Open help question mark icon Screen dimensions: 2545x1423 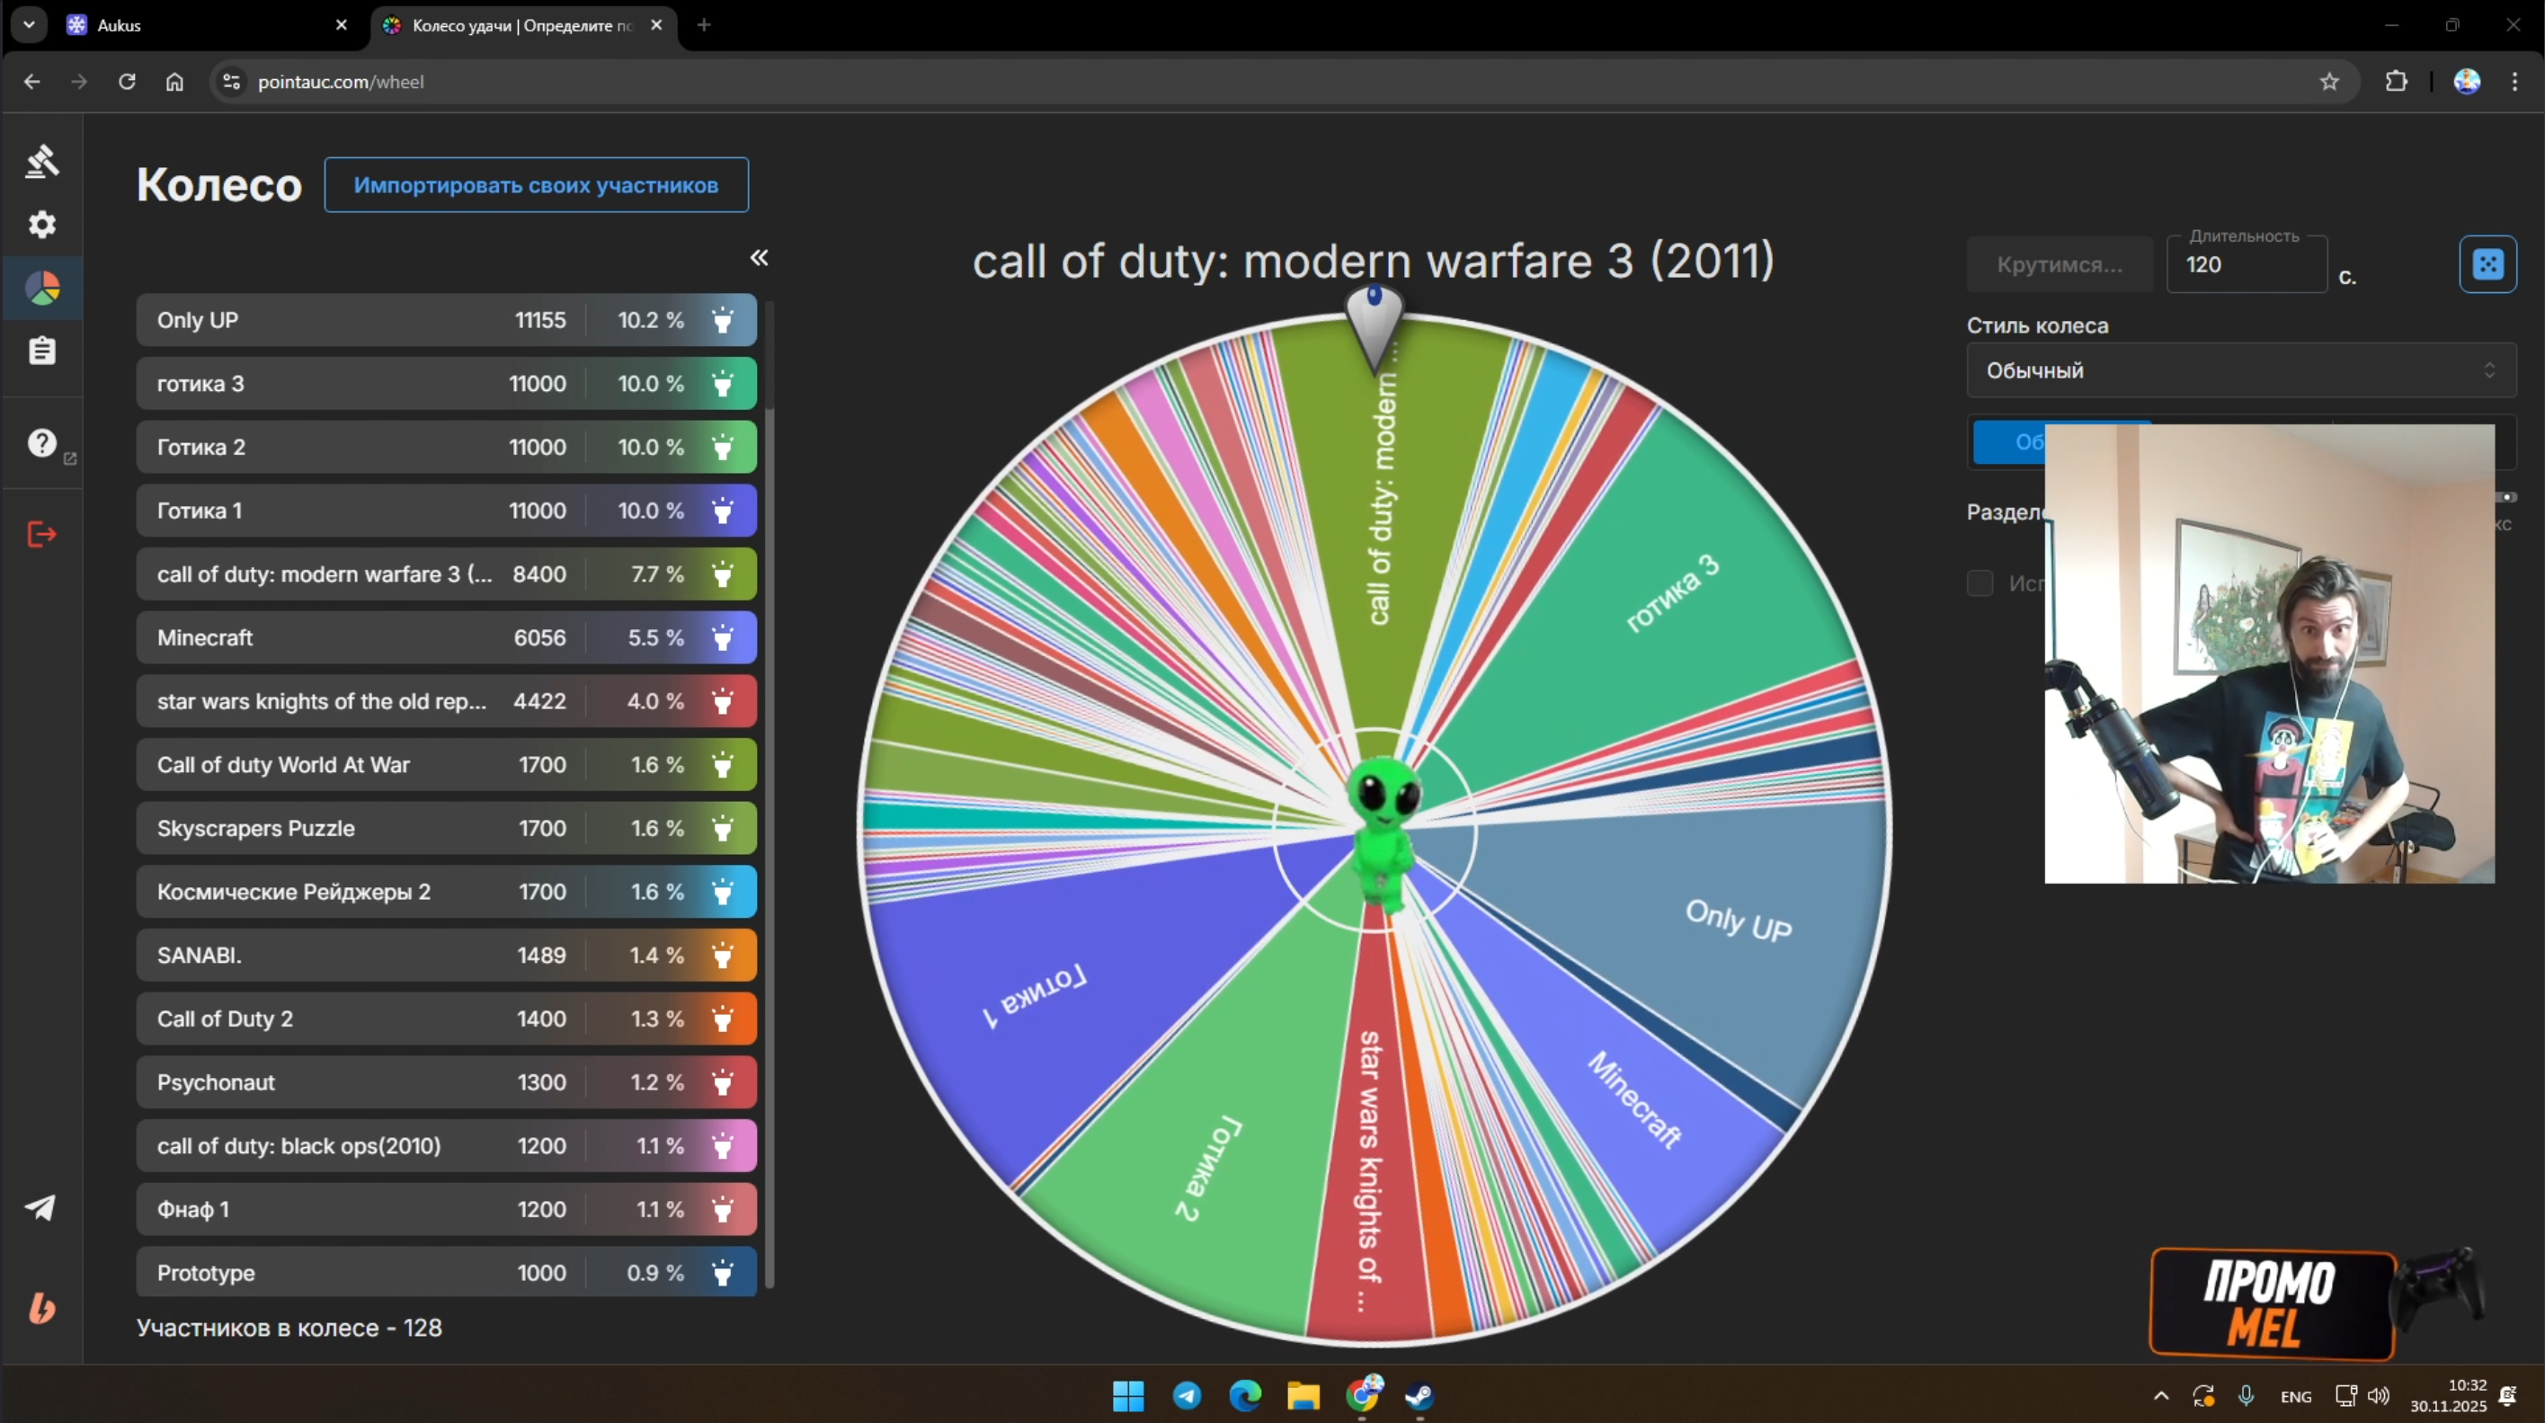41,442
